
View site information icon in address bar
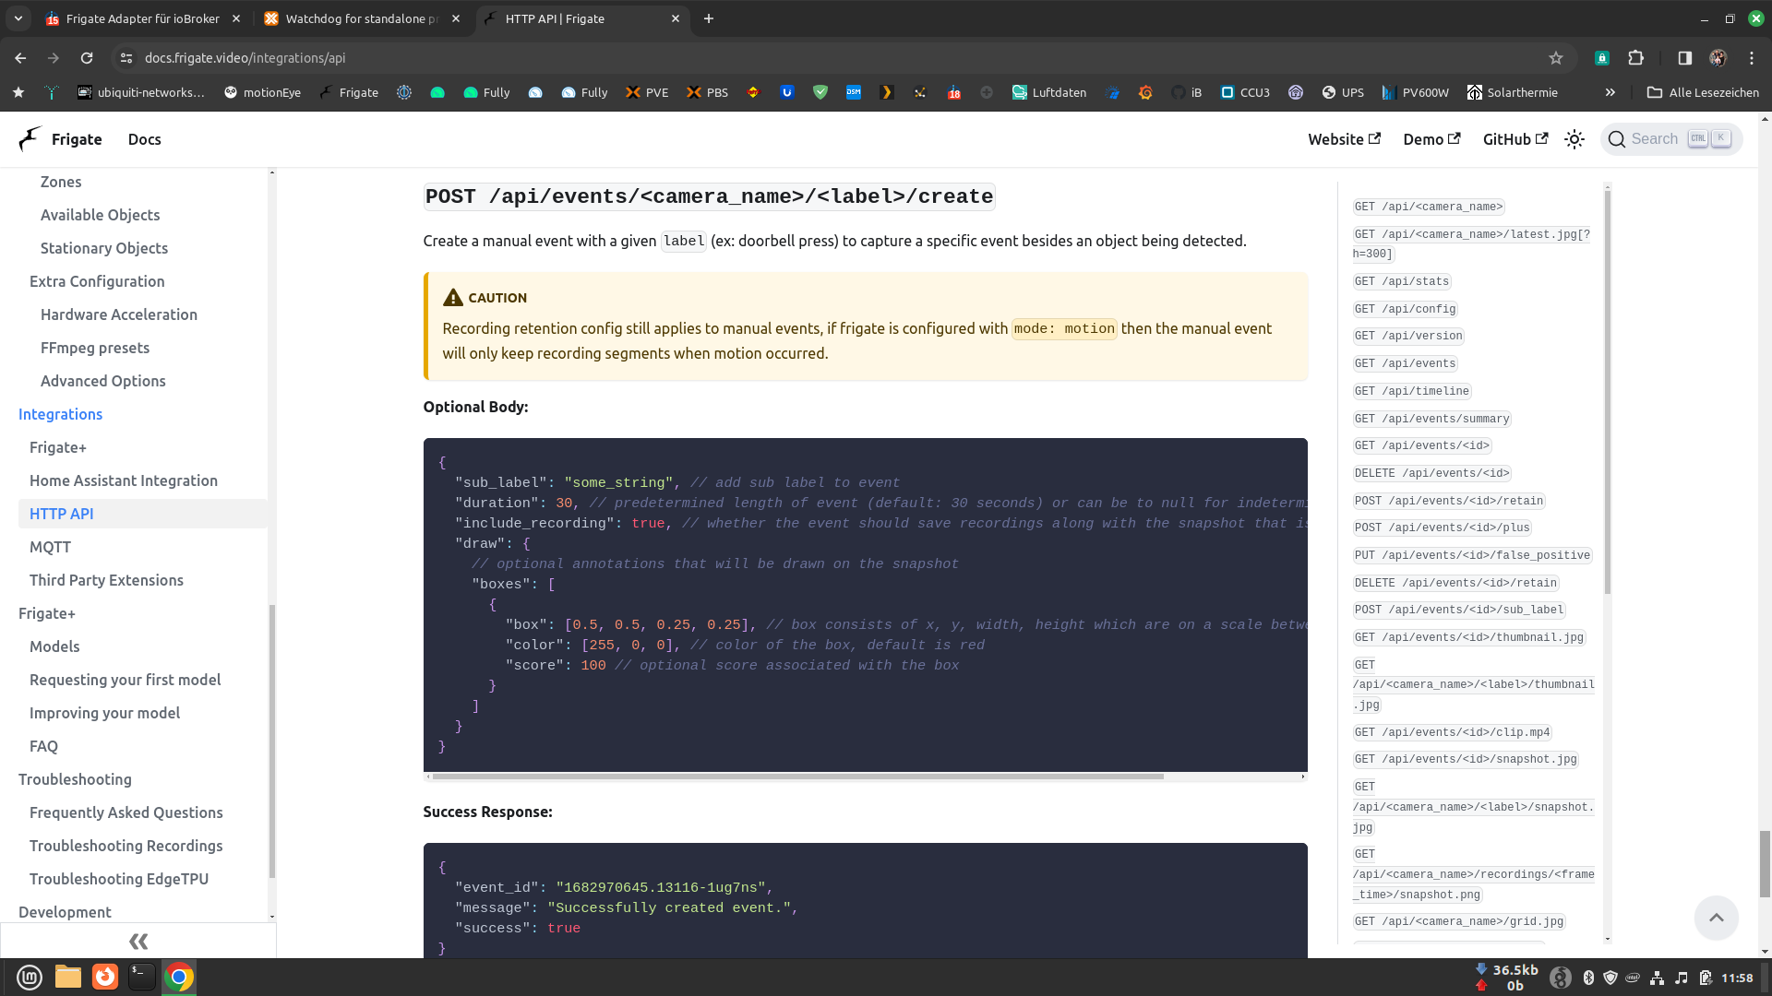pos(127,57)
